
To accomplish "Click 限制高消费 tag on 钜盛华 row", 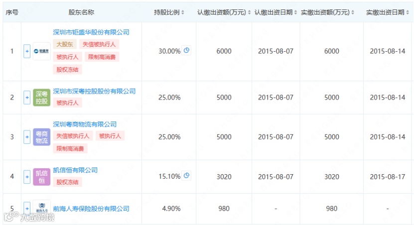I will coord(102,57).
